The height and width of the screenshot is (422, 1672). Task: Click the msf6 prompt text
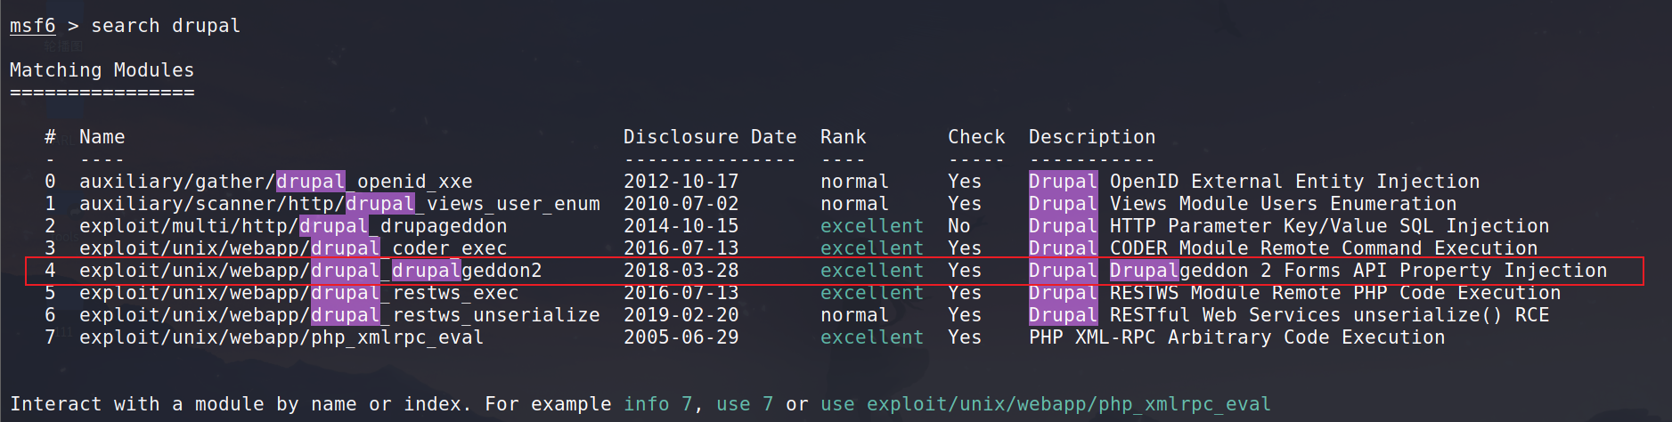pos(32,26)
